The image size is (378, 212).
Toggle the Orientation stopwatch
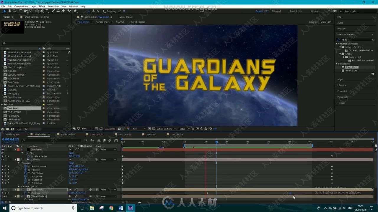pyautogui.click(x=25, y=173)
